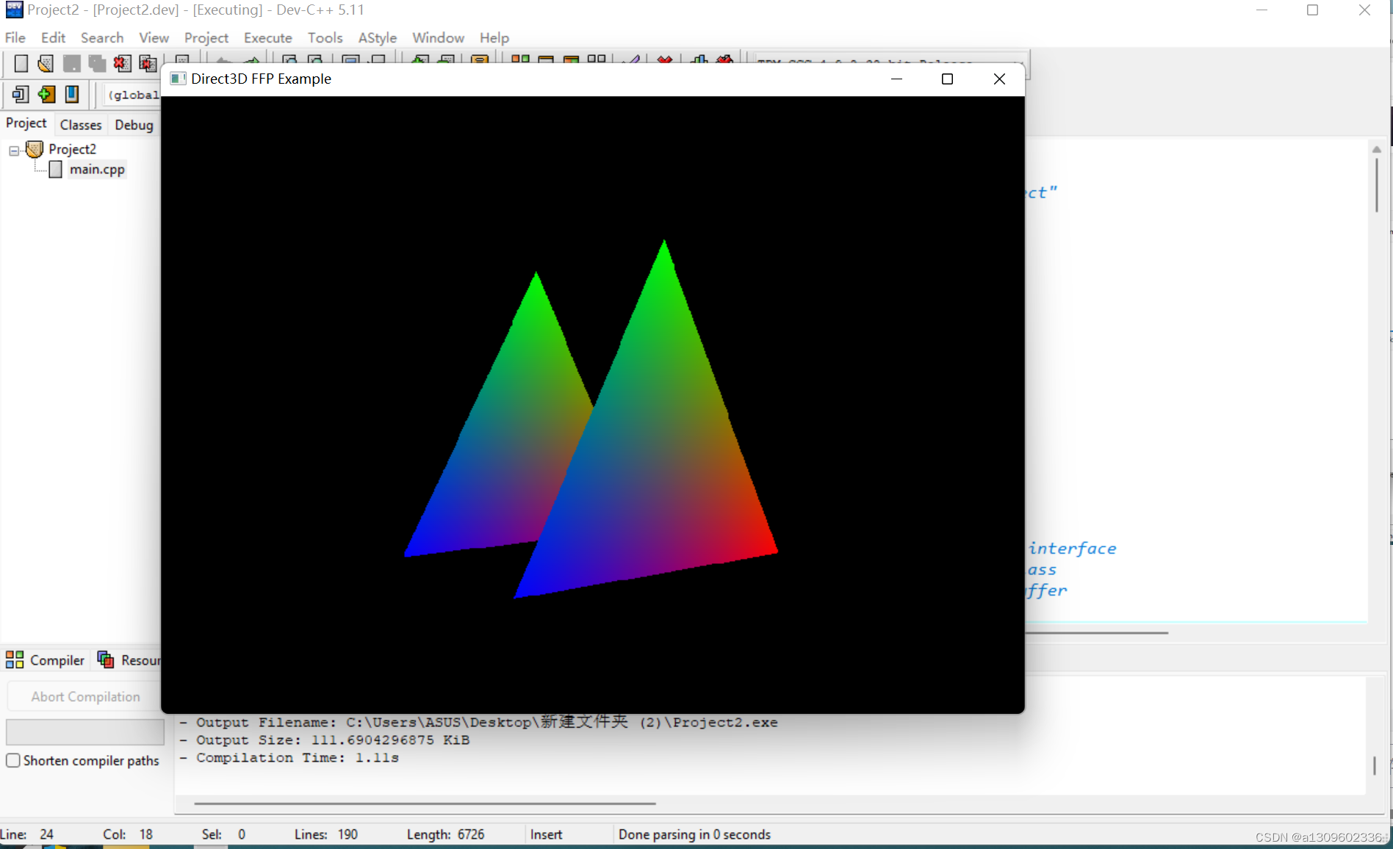1393x849 pixels.
Task: Click the Col 18 status bar entry
Action: (128, 834)
